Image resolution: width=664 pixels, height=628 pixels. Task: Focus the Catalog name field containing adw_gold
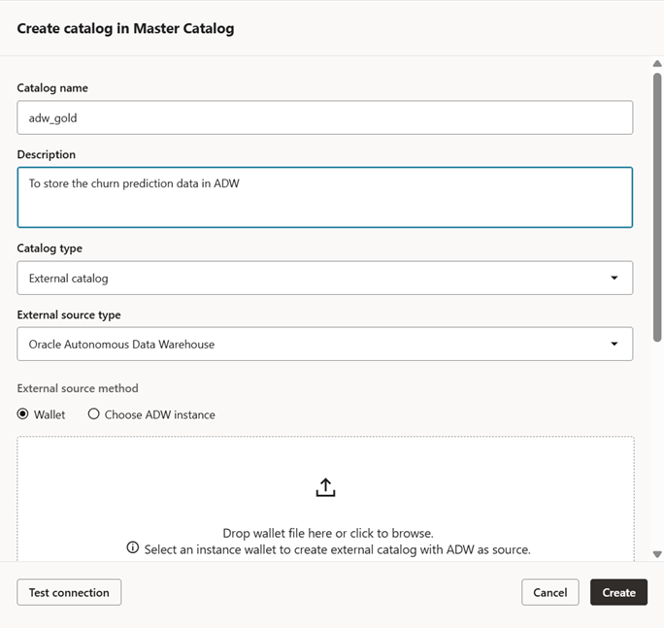pyautogui.click(x=324, y=117)
